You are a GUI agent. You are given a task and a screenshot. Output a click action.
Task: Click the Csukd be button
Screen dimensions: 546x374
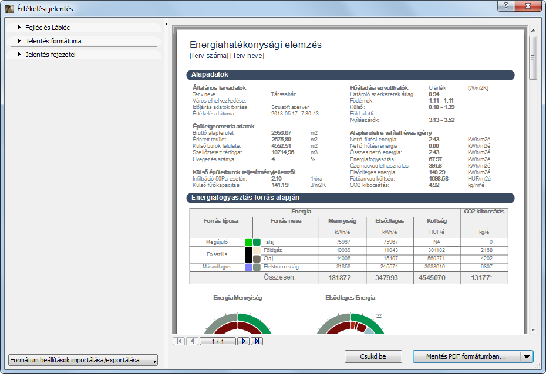(373, 356)
